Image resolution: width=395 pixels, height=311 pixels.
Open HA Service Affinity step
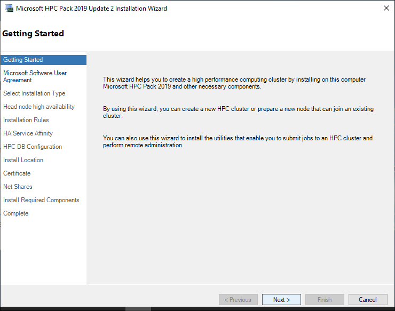[28, 133]
